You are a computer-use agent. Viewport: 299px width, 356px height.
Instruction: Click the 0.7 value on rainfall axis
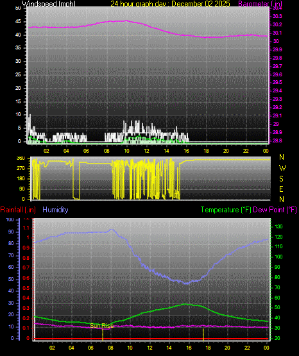26,267
